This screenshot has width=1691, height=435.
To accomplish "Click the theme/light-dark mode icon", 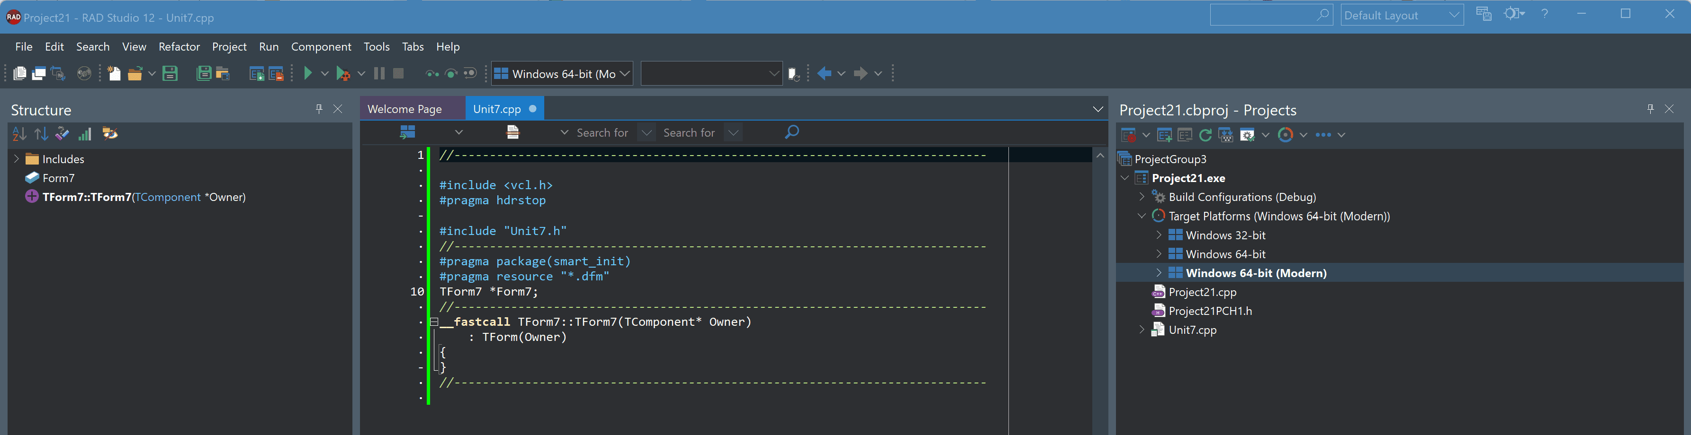I will click(1514, 14).
